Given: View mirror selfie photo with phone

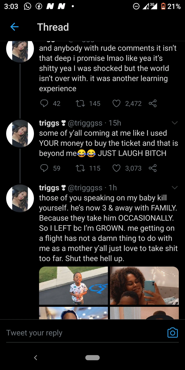Looking at the screenshot, I should coord(144,285).
